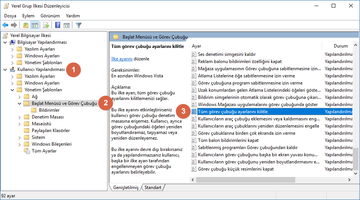Toggle the Show/Hide console tree icon
This screenshot has width=360, height=200.
click(x=35, y=25)
